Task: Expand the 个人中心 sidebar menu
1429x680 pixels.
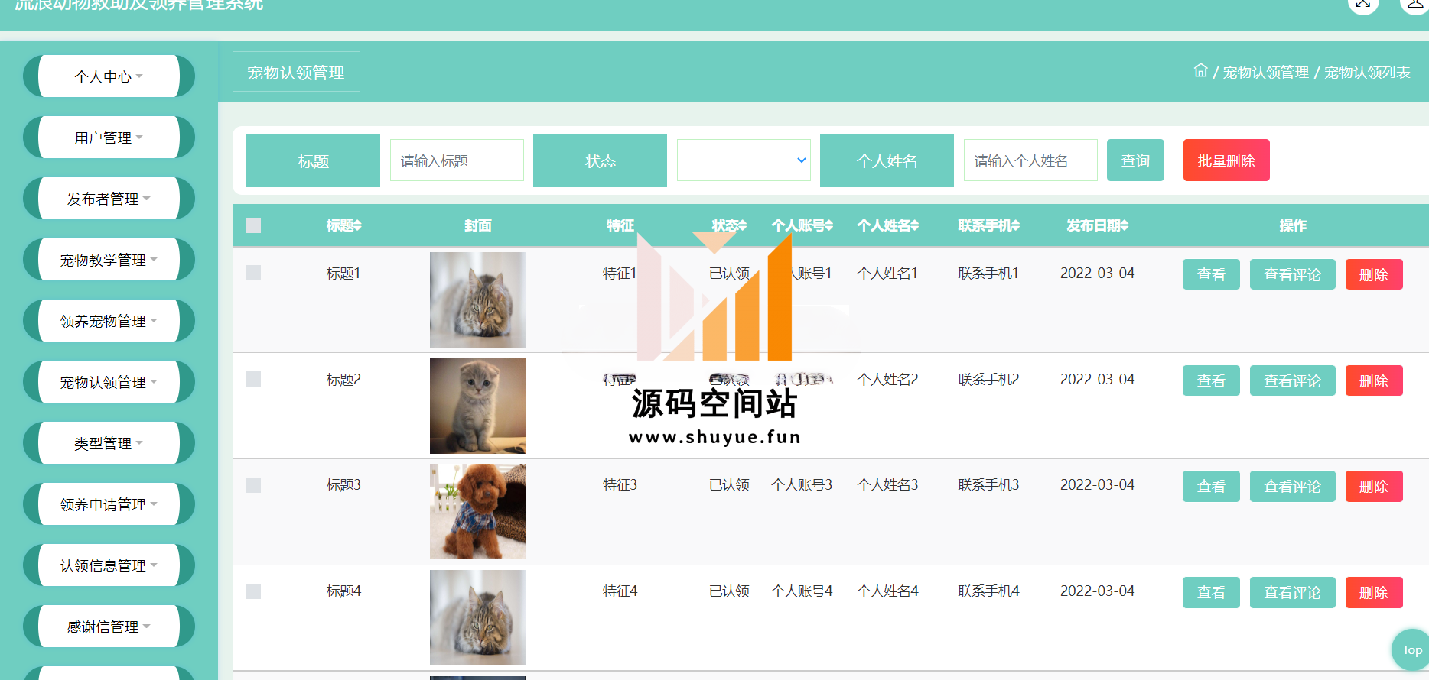Action: coord(109,76)
